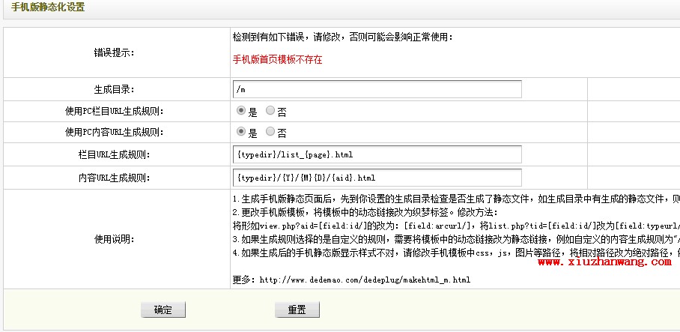
Task: Focus the 栏目URL生成规则 text field
Action: [x=377, y=154]
